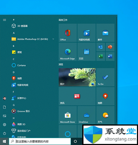Open the 天气 weather tile

pyautogui.click(x=105, y=115)
